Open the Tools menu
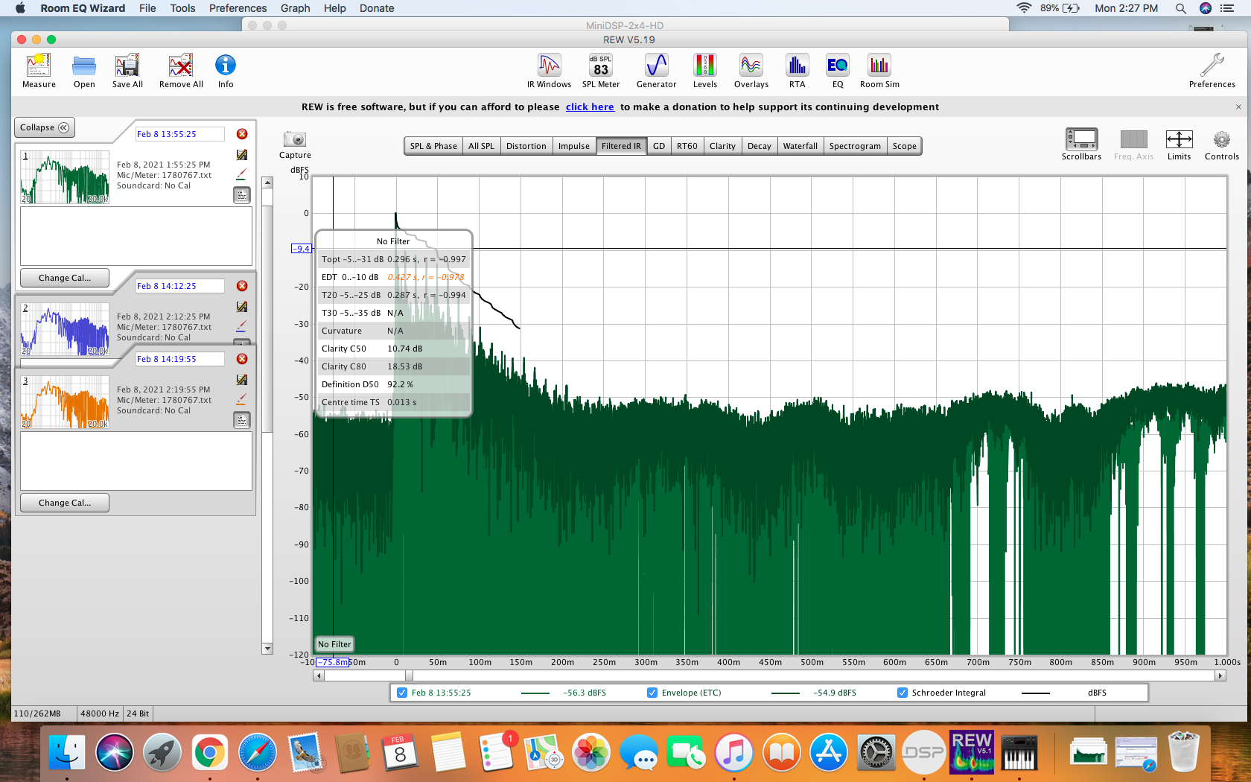The width and height of the screenshot is (1251, 782). (182, 8)
